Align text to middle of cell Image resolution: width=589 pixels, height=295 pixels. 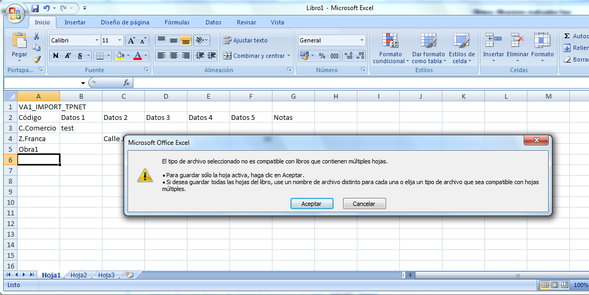tap(174, 40)
